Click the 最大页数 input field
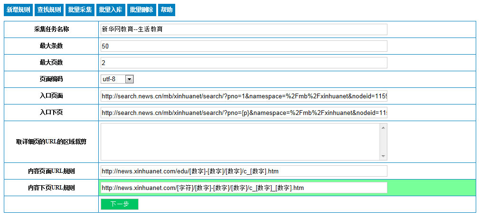Viewport: 480px width, 218px height. (244, 63)
